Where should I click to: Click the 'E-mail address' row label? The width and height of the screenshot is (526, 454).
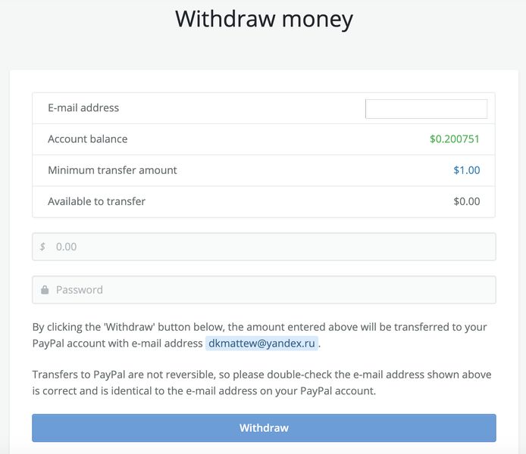(x=83, y=108)
